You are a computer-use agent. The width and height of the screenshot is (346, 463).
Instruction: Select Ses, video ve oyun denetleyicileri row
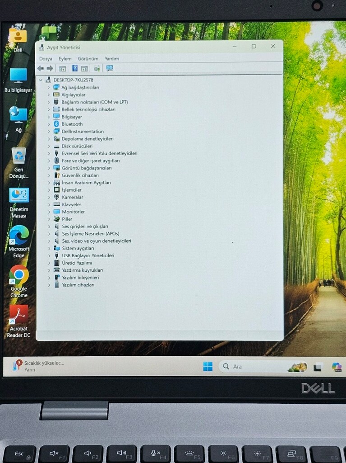click(x=97, y=241)
